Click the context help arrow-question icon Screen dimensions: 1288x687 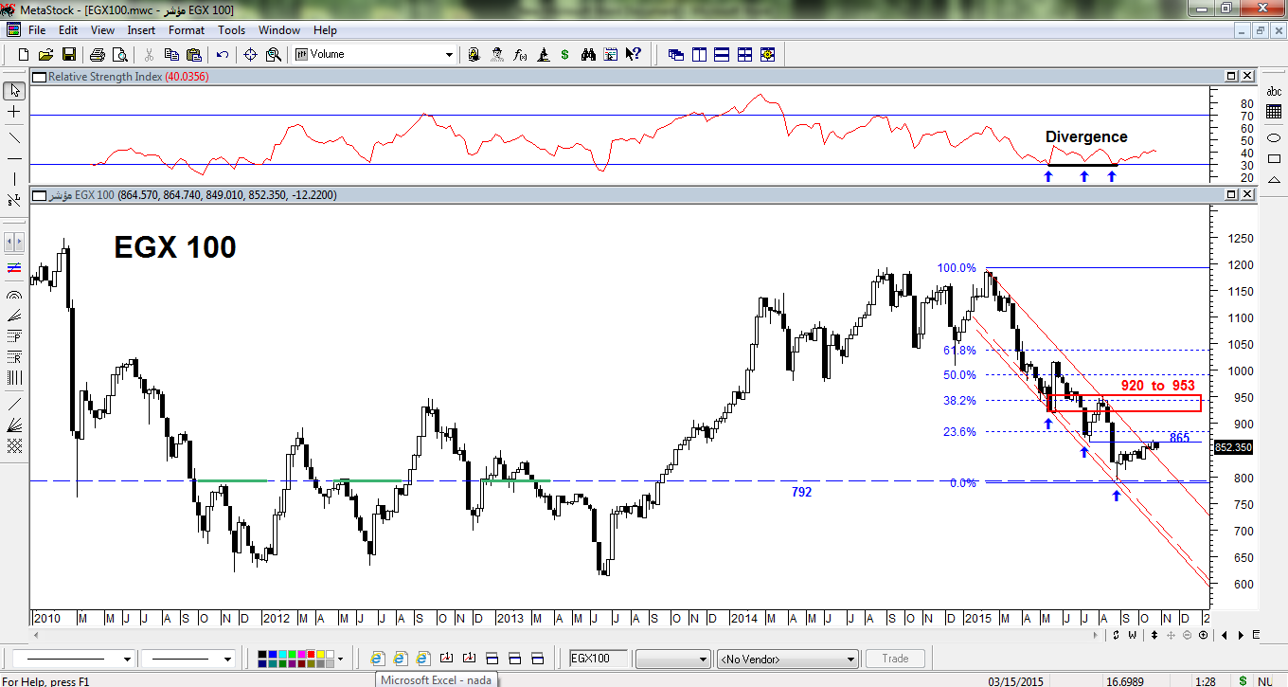pyautogui.click(x=635, y=54)
